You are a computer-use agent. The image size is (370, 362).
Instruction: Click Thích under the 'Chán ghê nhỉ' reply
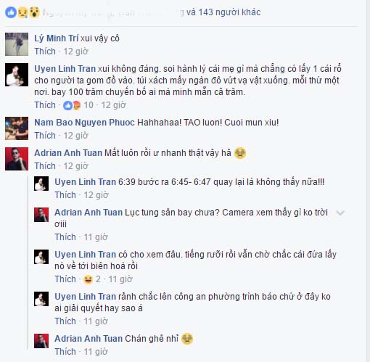65,352
